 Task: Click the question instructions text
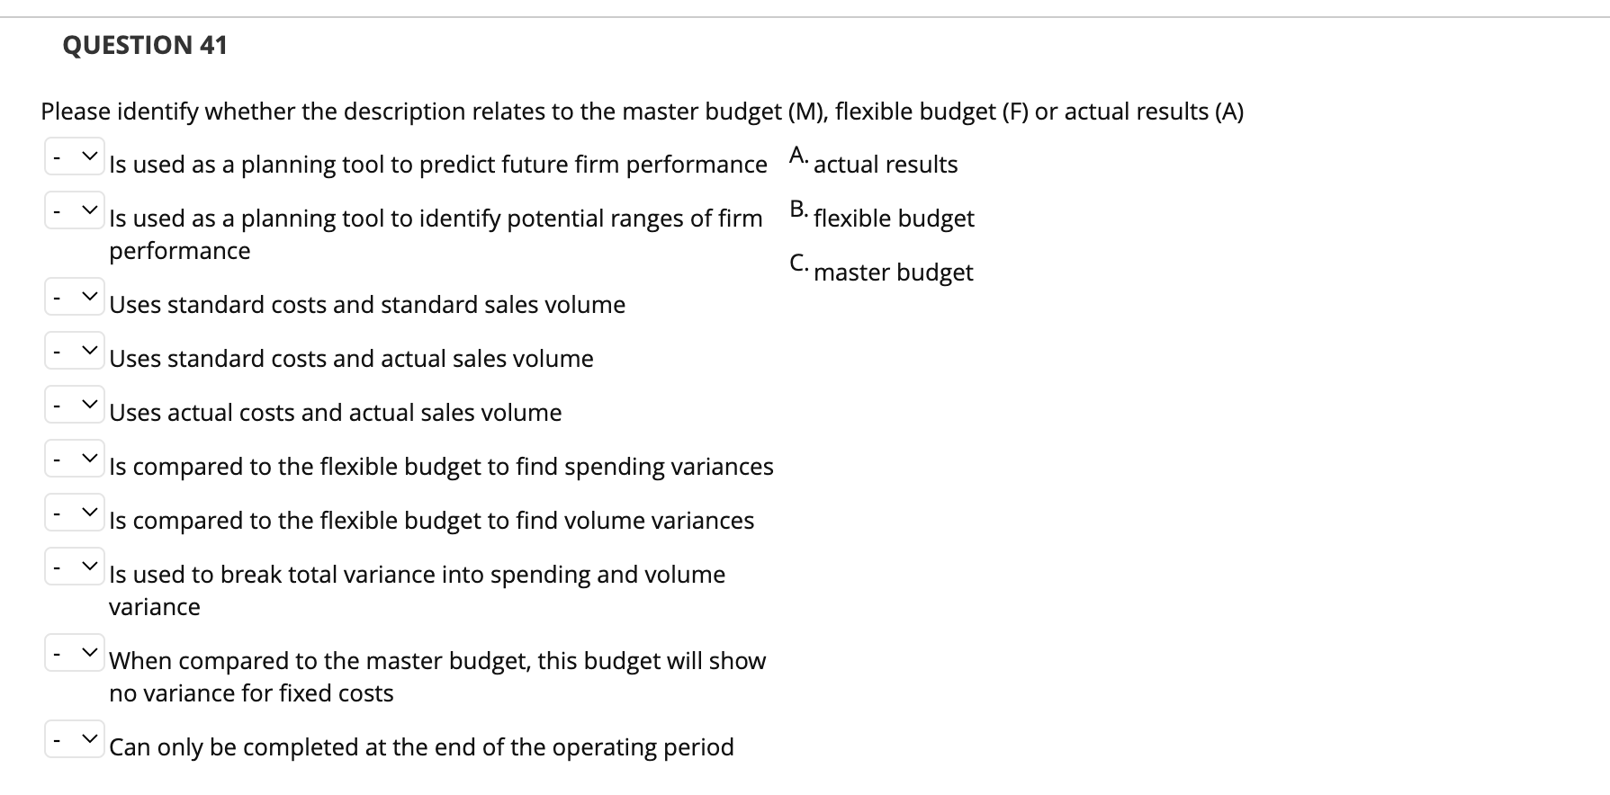pyautogui.click(x=642, y=112)
